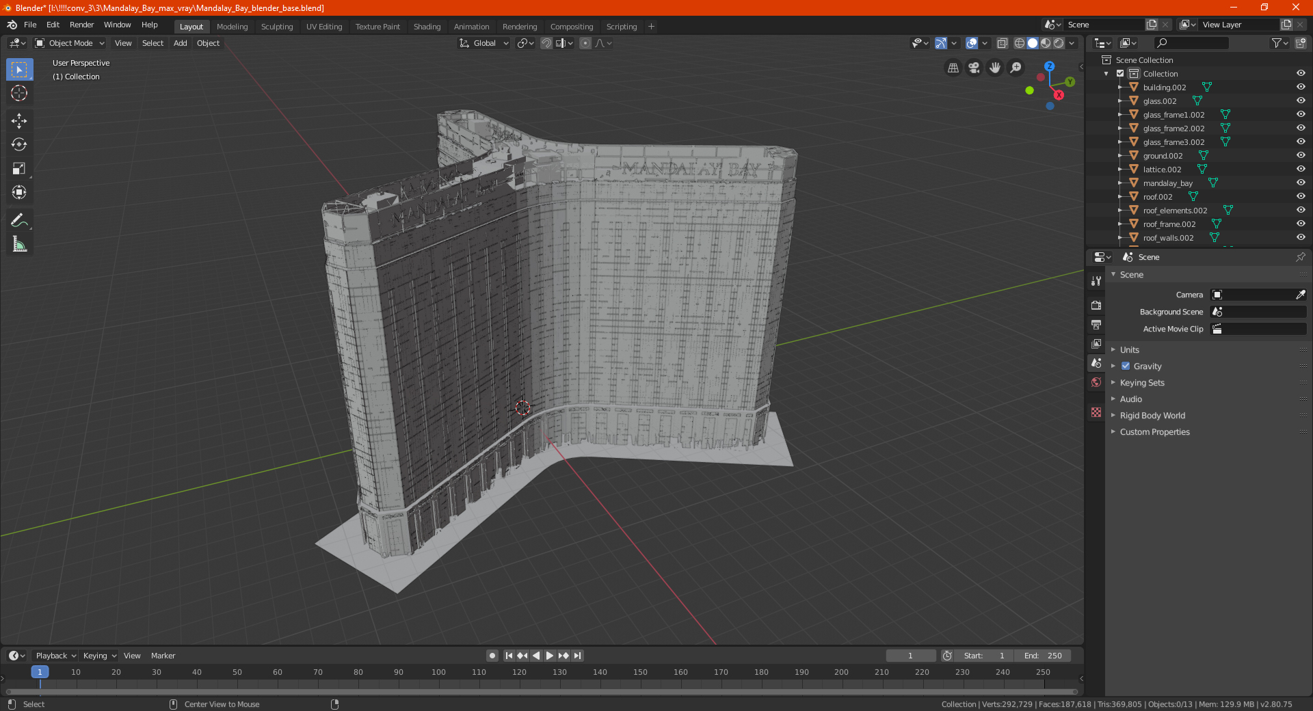Screen dimensions: 1313x711
Task: Click the zoom view magnifier icon
Action: (1016, 68)
